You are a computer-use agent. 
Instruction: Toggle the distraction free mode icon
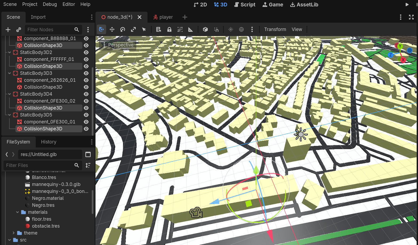411,17
